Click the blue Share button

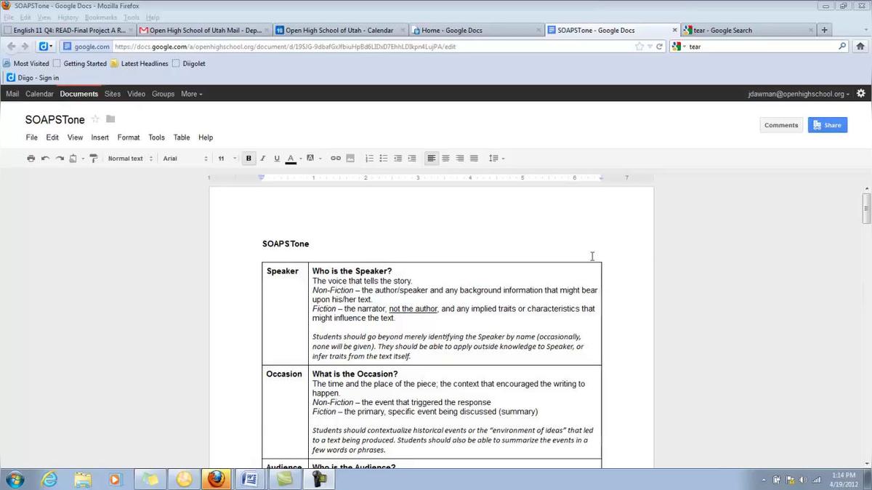coord(827,125)
